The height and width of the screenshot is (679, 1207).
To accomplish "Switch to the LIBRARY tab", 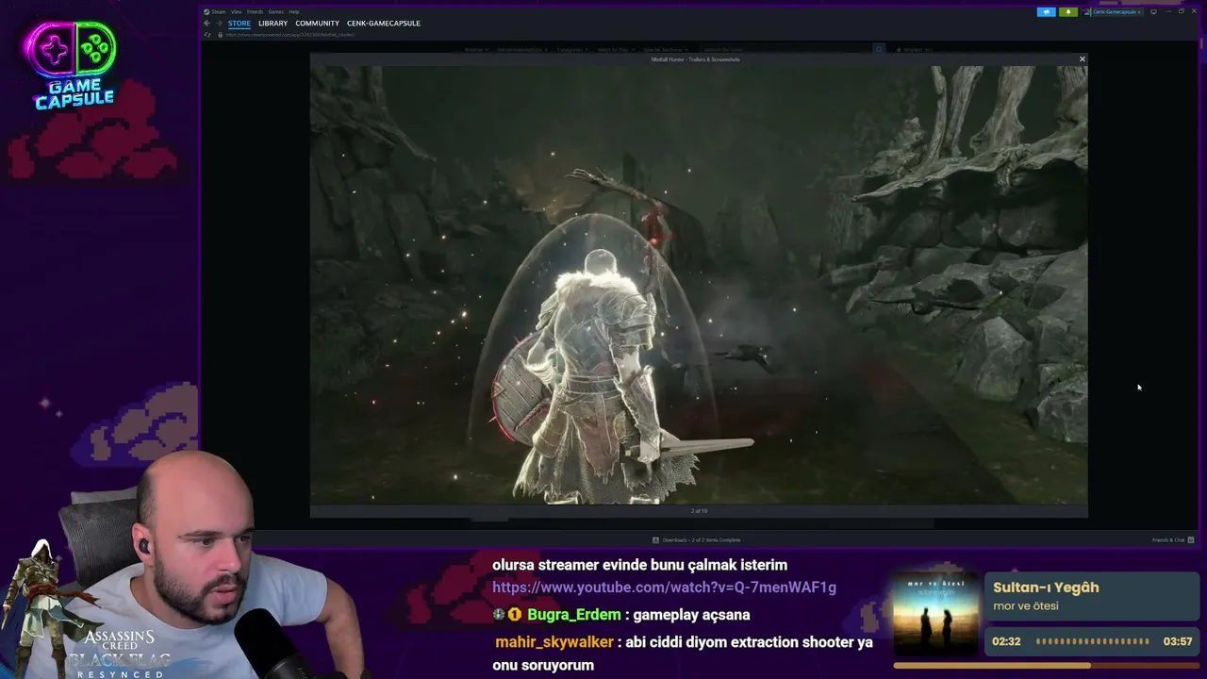I will click(x=273, y=23).
